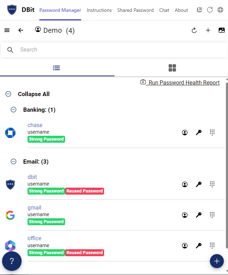Click the help question mark button

[x=12, y=261]
